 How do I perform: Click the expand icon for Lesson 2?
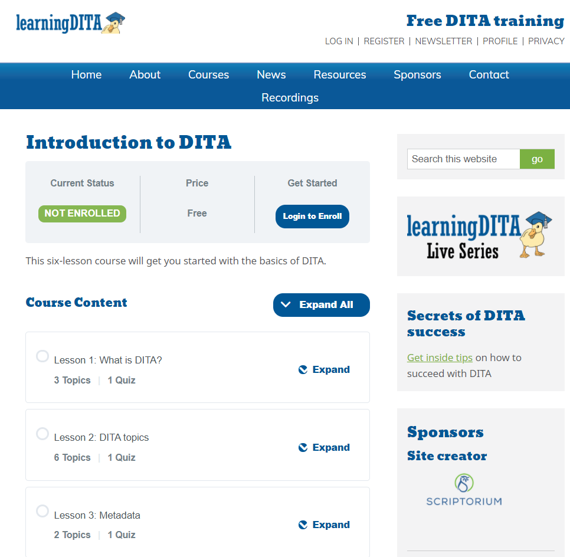(x=303, y=448)
